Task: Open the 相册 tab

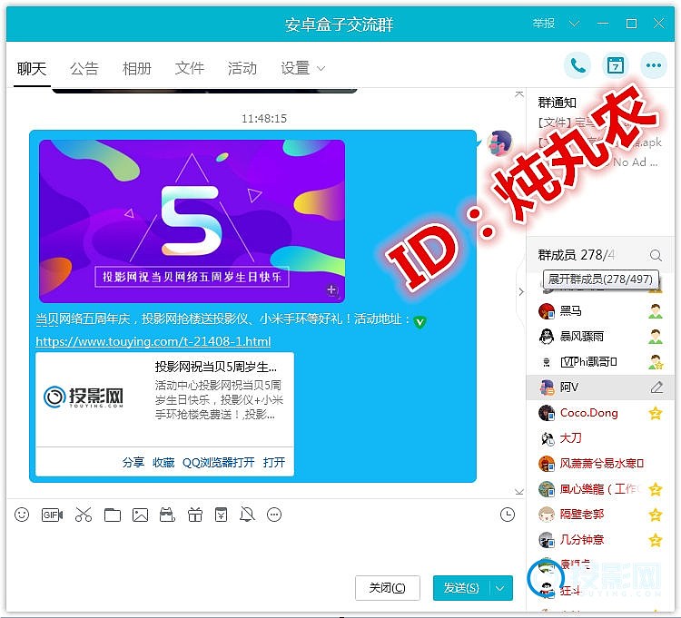Action: pyautogui.click(x=137, y=69)
